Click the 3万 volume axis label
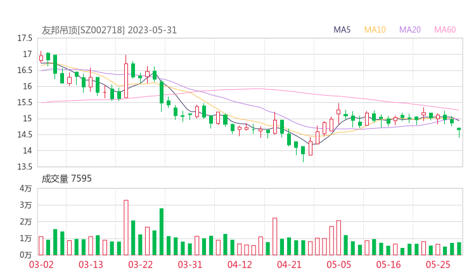469x279 pixels. [26, 205]
